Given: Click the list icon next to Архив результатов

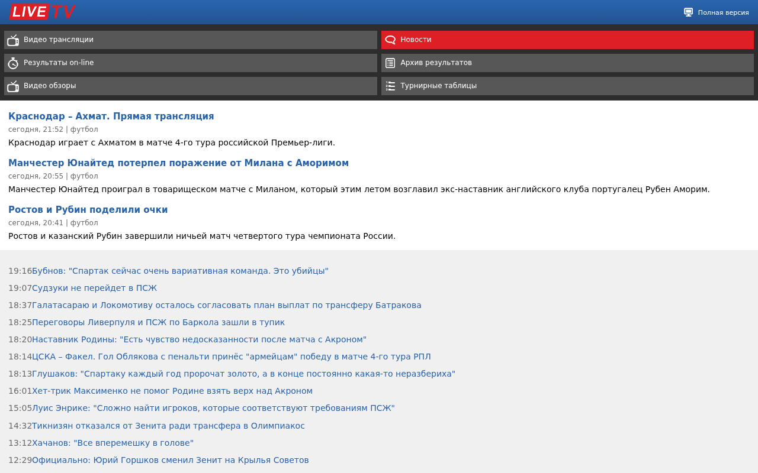Looking at the screenshot, I should click(390, 63).
